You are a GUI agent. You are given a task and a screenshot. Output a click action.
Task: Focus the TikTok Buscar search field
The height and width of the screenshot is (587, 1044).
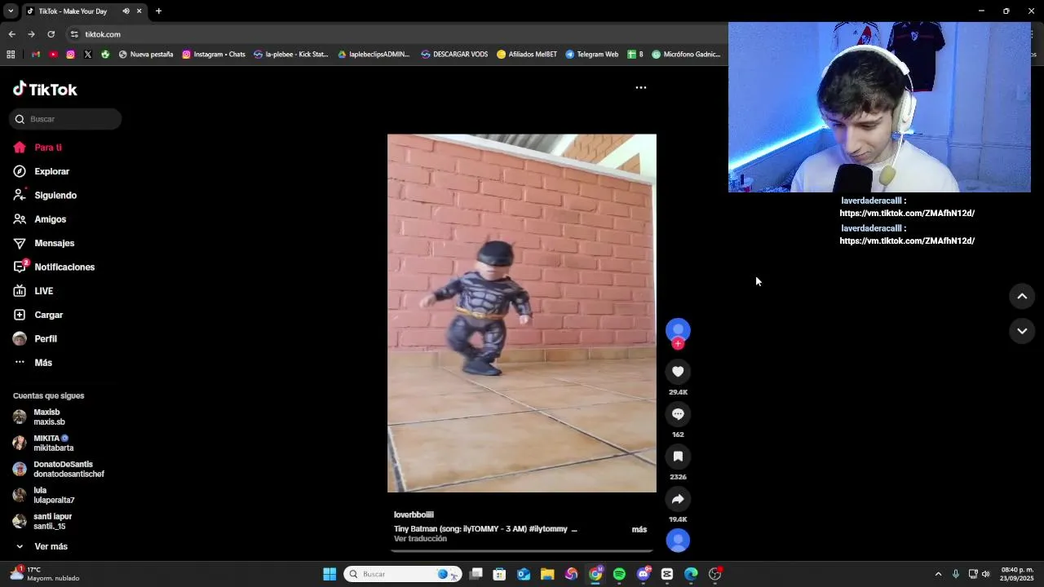click(x=65, y=119)
